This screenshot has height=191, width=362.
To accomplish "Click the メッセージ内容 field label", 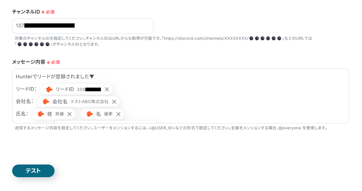I will (x=29, y=62).
